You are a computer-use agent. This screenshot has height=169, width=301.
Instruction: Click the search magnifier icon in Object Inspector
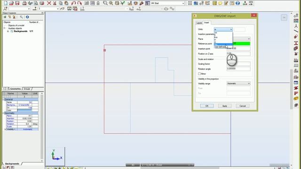coord(21,17)
